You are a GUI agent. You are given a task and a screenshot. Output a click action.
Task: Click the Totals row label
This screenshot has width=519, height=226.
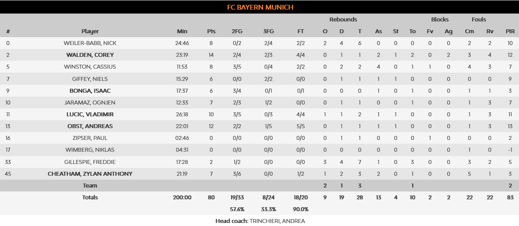90,198
